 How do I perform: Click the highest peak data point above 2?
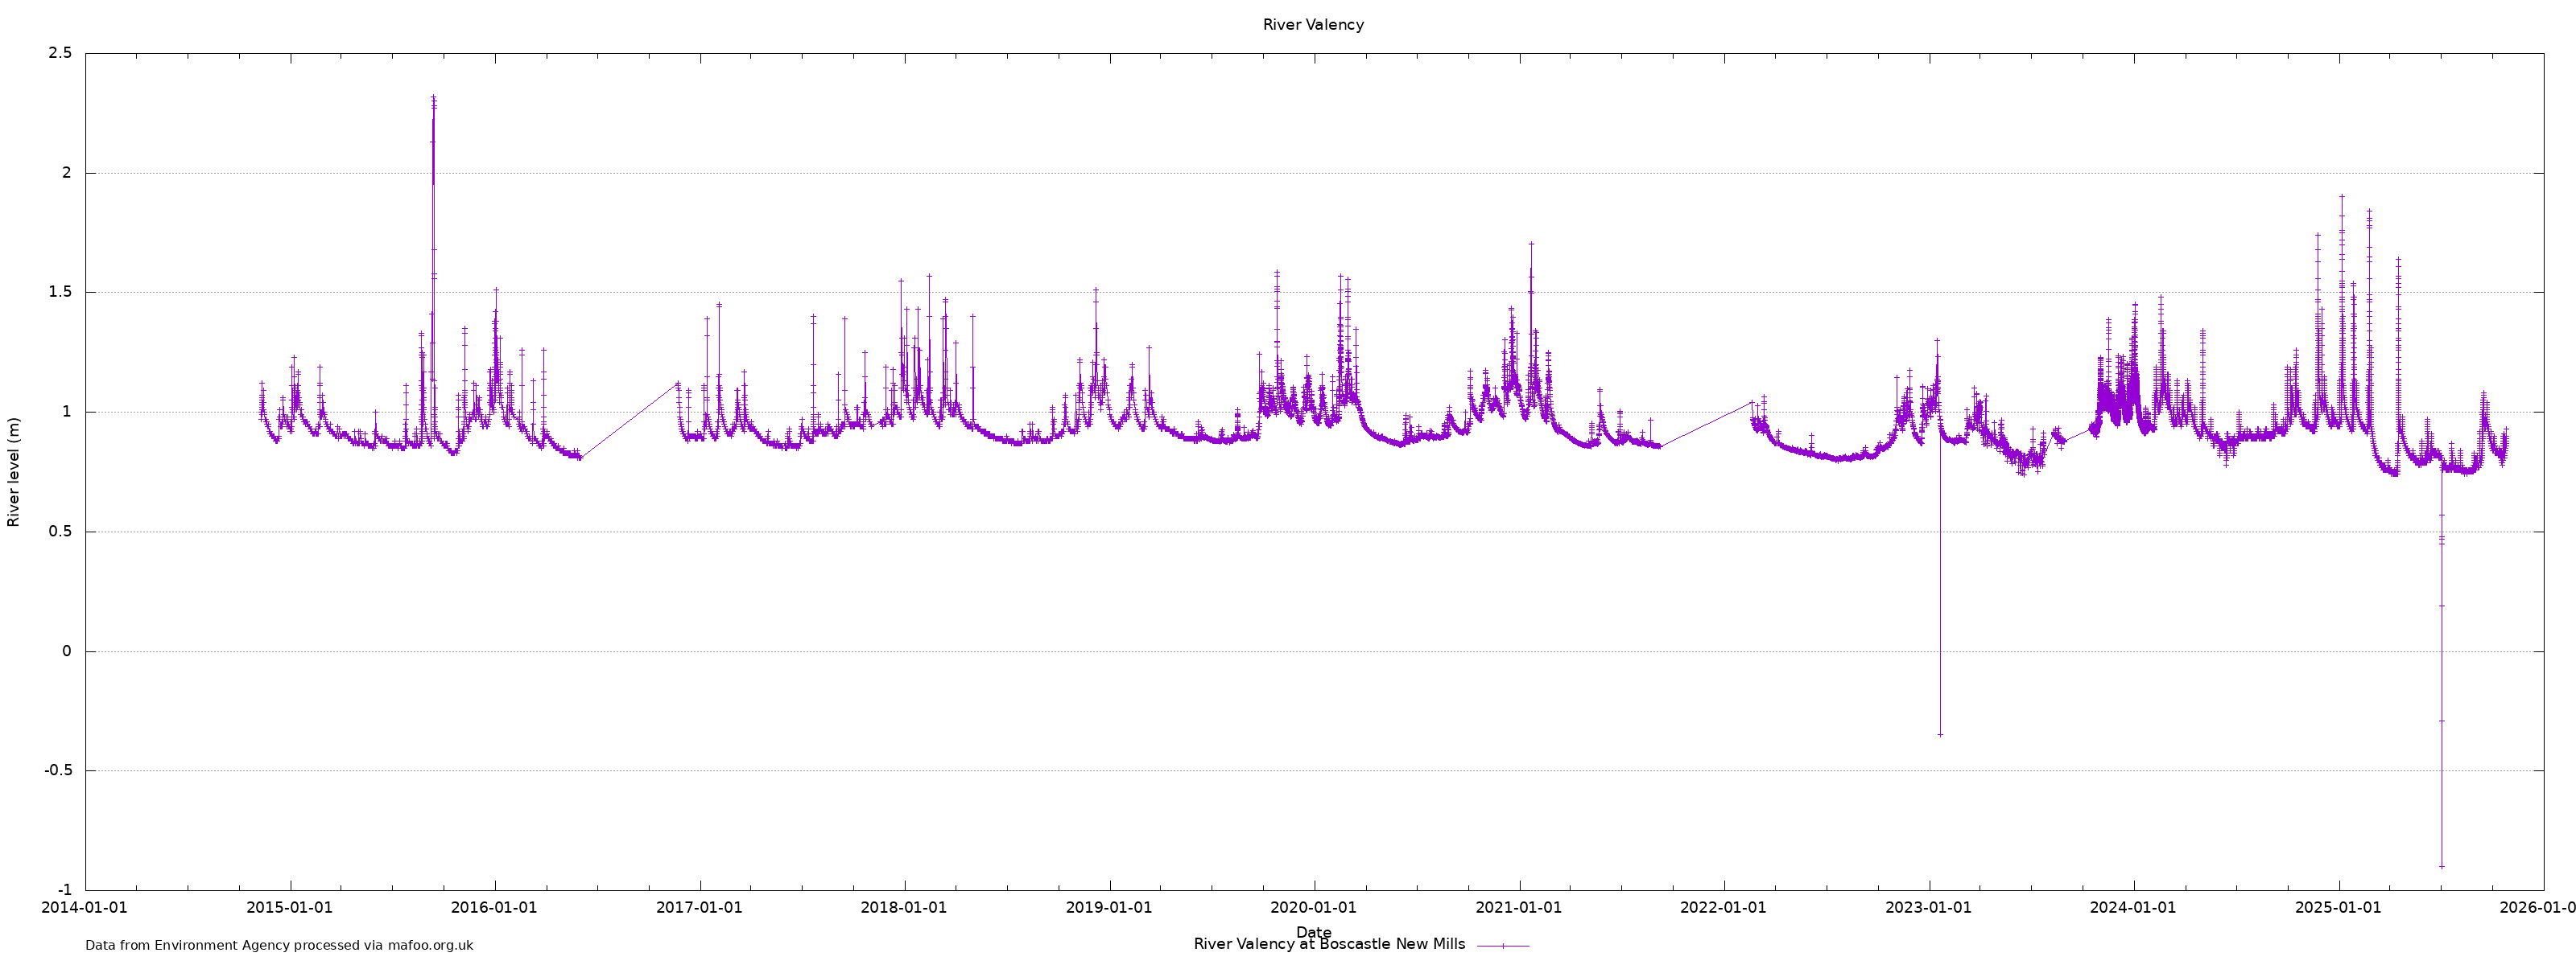pos(433,98)
